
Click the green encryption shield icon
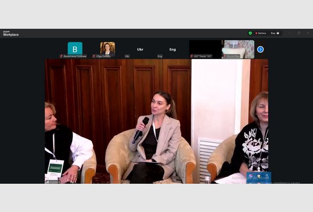click(x=250, y=33)
